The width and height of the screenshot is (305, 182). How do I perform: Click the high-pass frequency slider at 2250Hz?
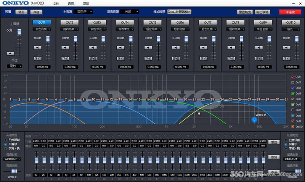coord(14,171)
